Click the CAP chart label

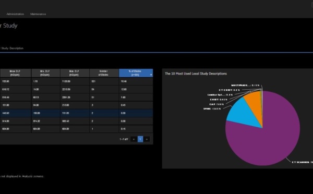point(216,104)
